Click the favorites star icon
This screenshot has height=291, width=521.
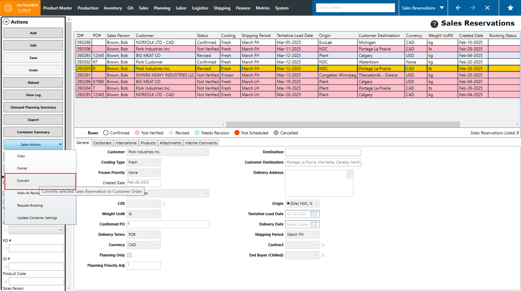point(510,8)
